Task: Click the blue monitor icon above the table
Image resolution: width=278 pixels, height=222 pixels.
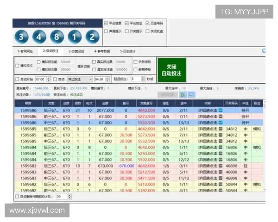Action: tap(191, 94)
